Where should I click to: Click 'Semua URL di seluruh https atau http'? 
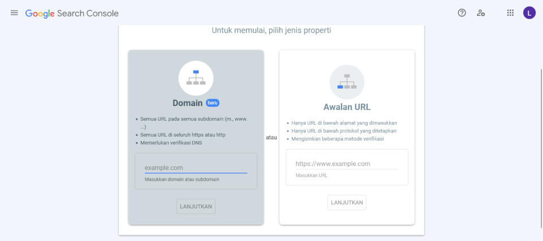click(183, 135)
